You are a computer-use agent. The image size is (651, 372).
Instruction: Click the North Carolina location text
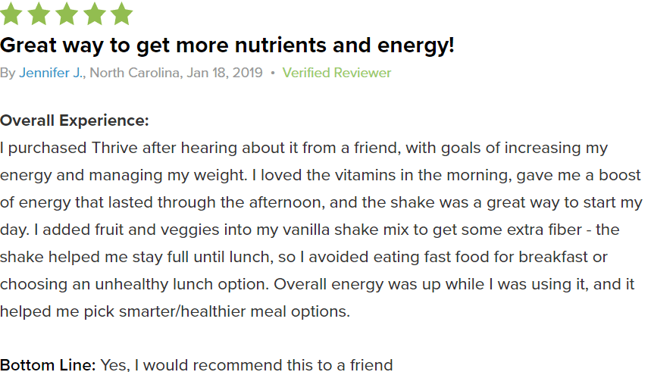tap(134, 73)
